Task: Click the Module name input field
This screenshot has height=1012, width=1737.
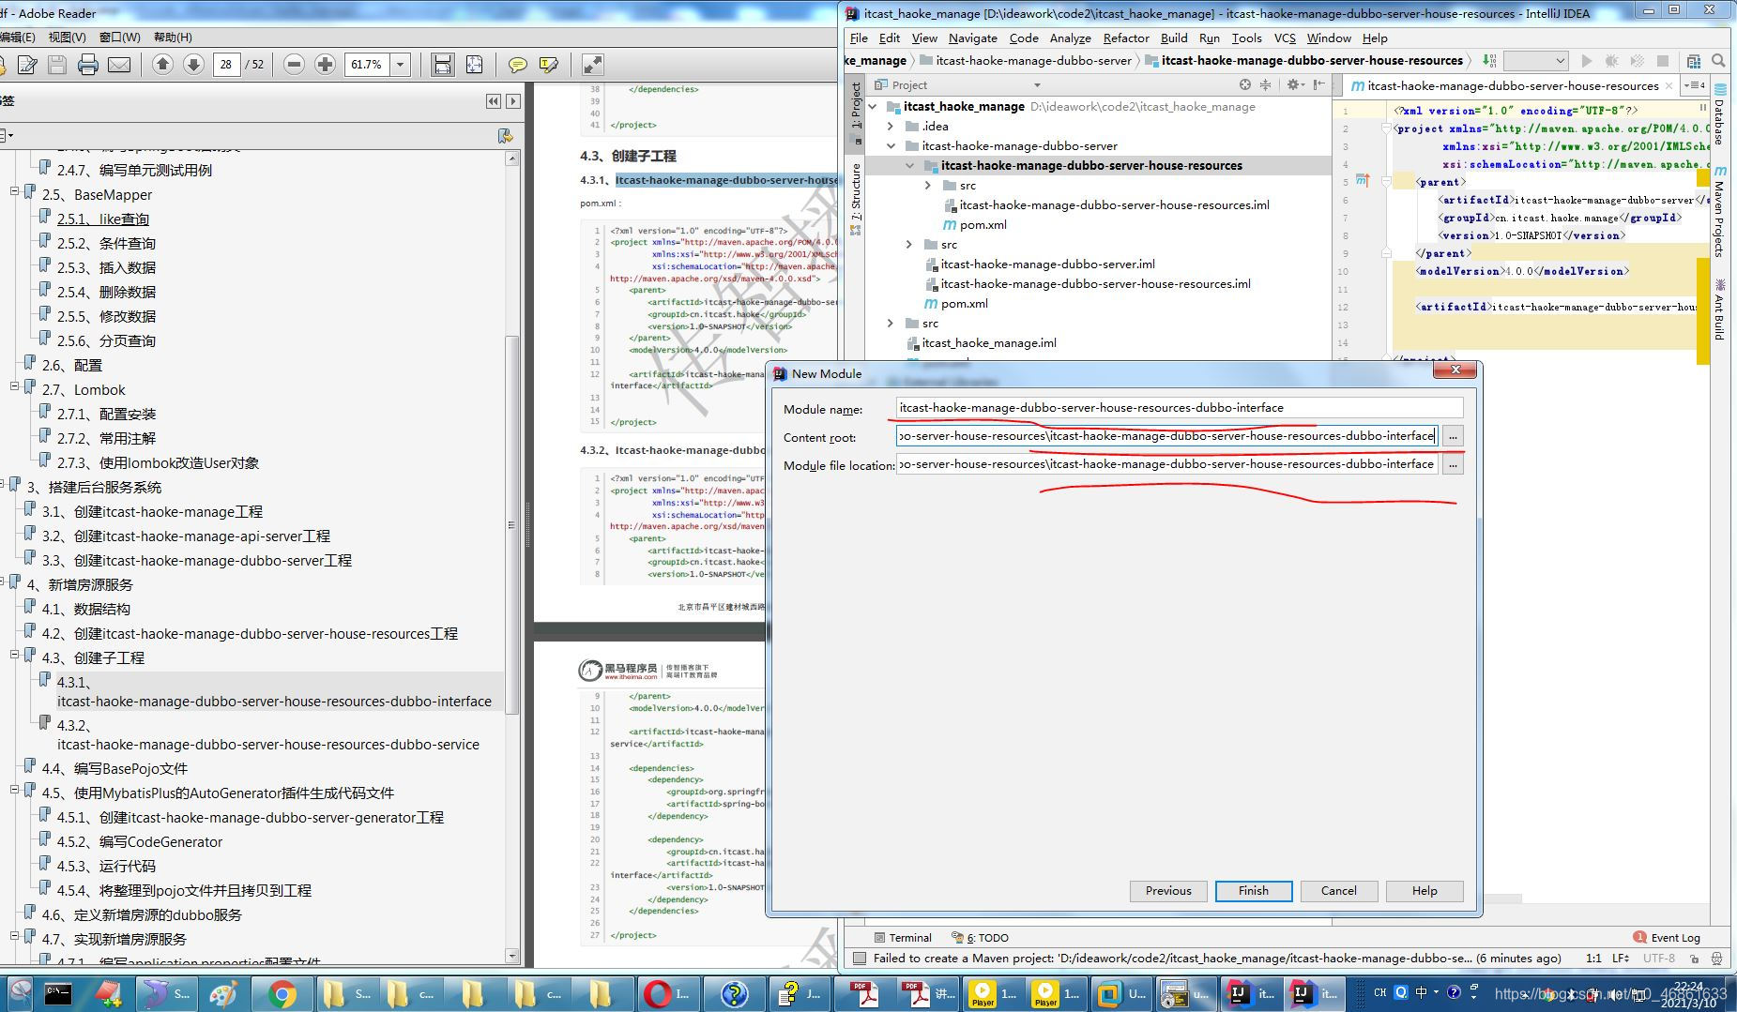Action: coord(1179,408)
